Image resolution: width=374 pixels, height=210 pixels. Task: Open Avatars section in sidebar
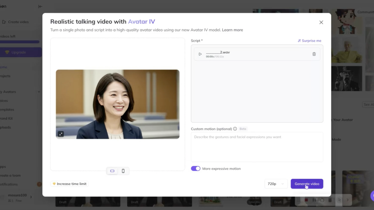pos(8,92)
